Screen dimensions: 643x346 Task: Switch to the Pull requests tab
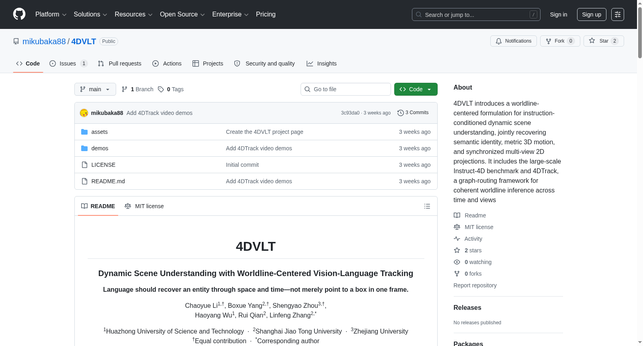(x=119, y=63)
